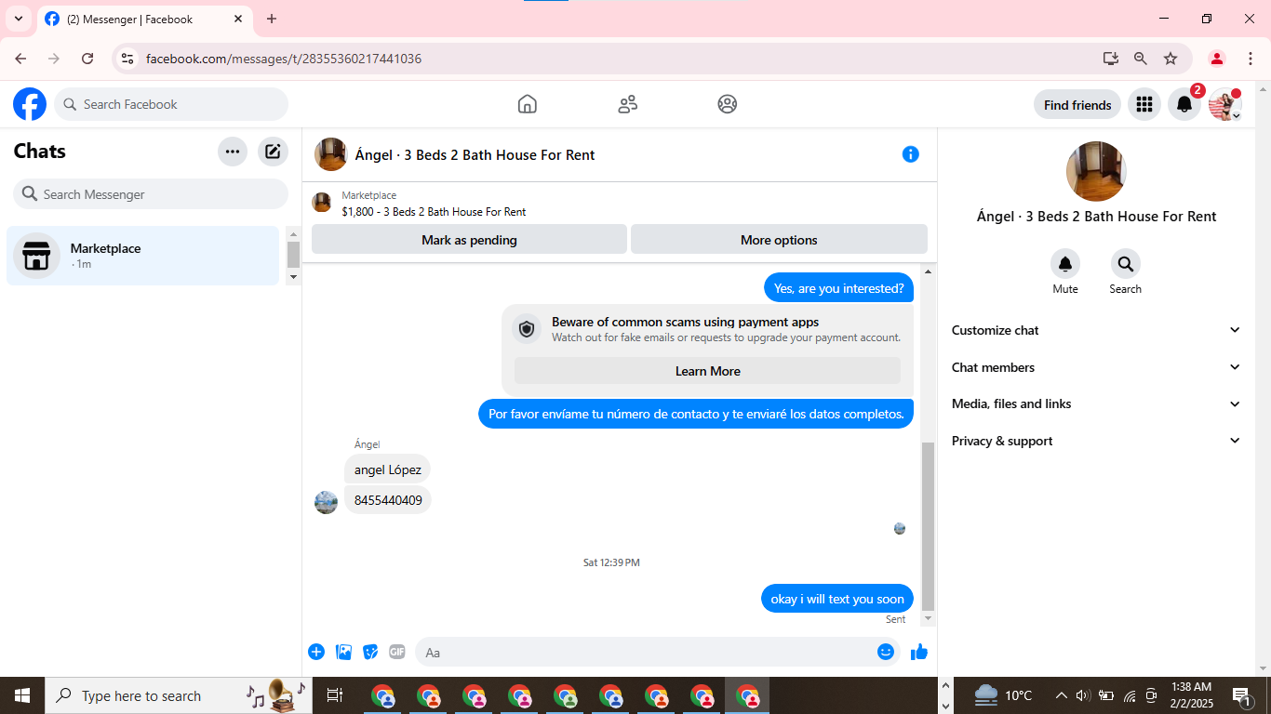
Task: Choose a GIF icon
Action: click(397, 652)
